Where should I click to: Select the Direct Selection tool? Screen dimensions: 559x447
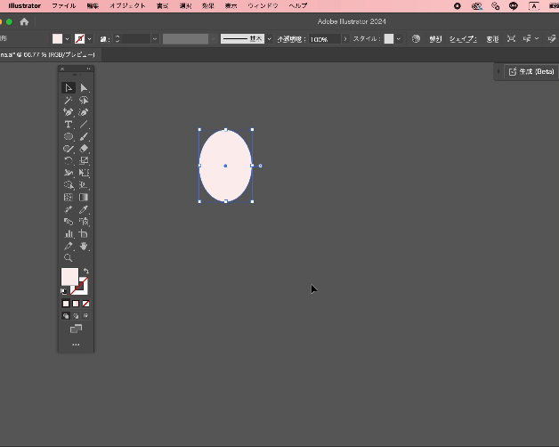(84, 88)
